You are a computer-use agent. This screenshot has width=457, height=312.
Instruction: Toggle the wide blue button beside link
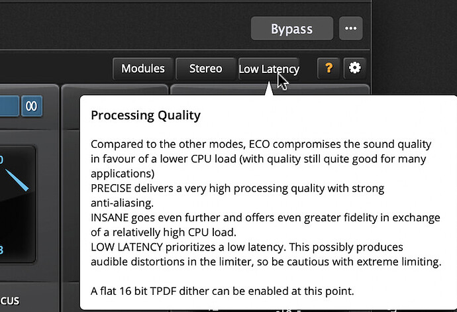(9, 106)
